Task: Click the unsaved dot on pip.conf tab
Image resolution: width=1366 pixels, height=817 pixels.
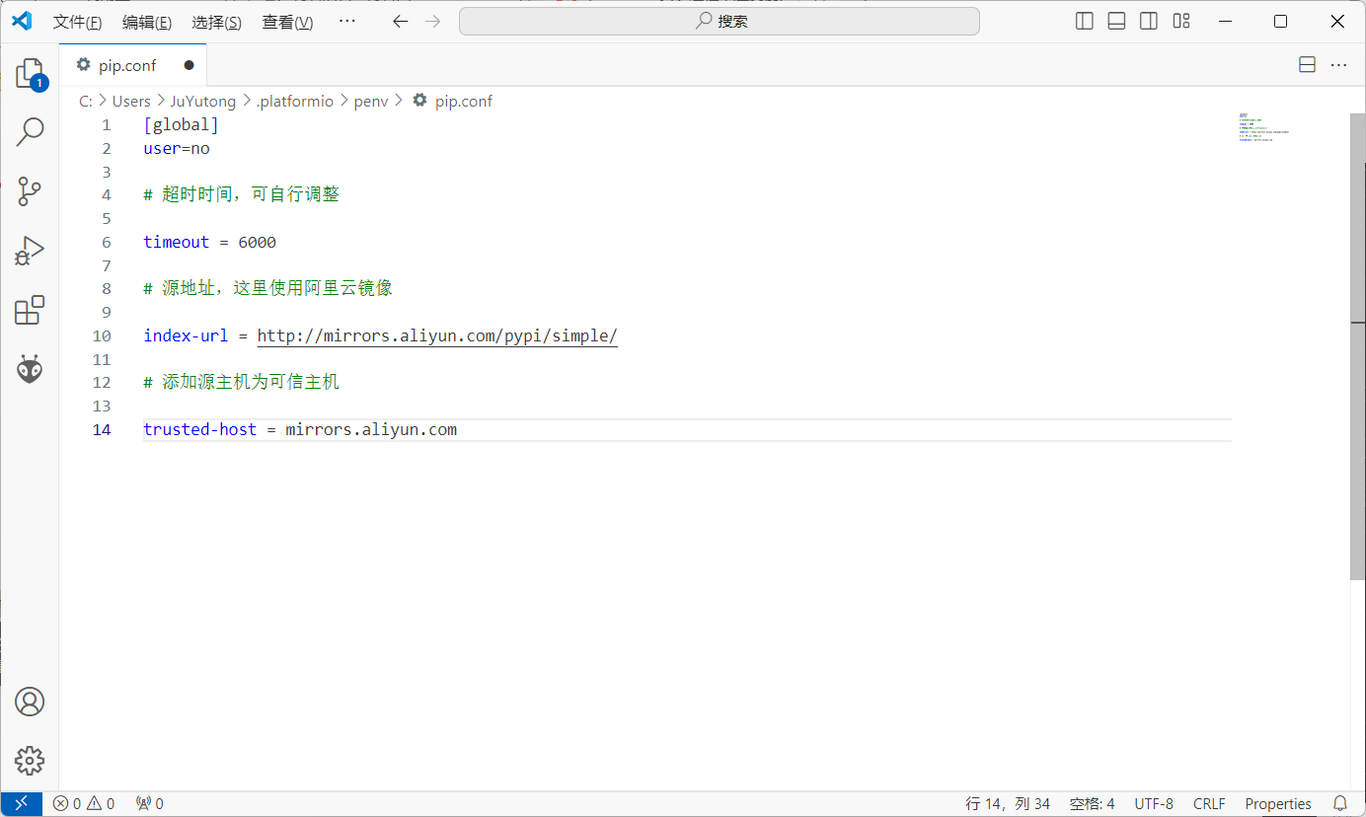Action: 189,65
